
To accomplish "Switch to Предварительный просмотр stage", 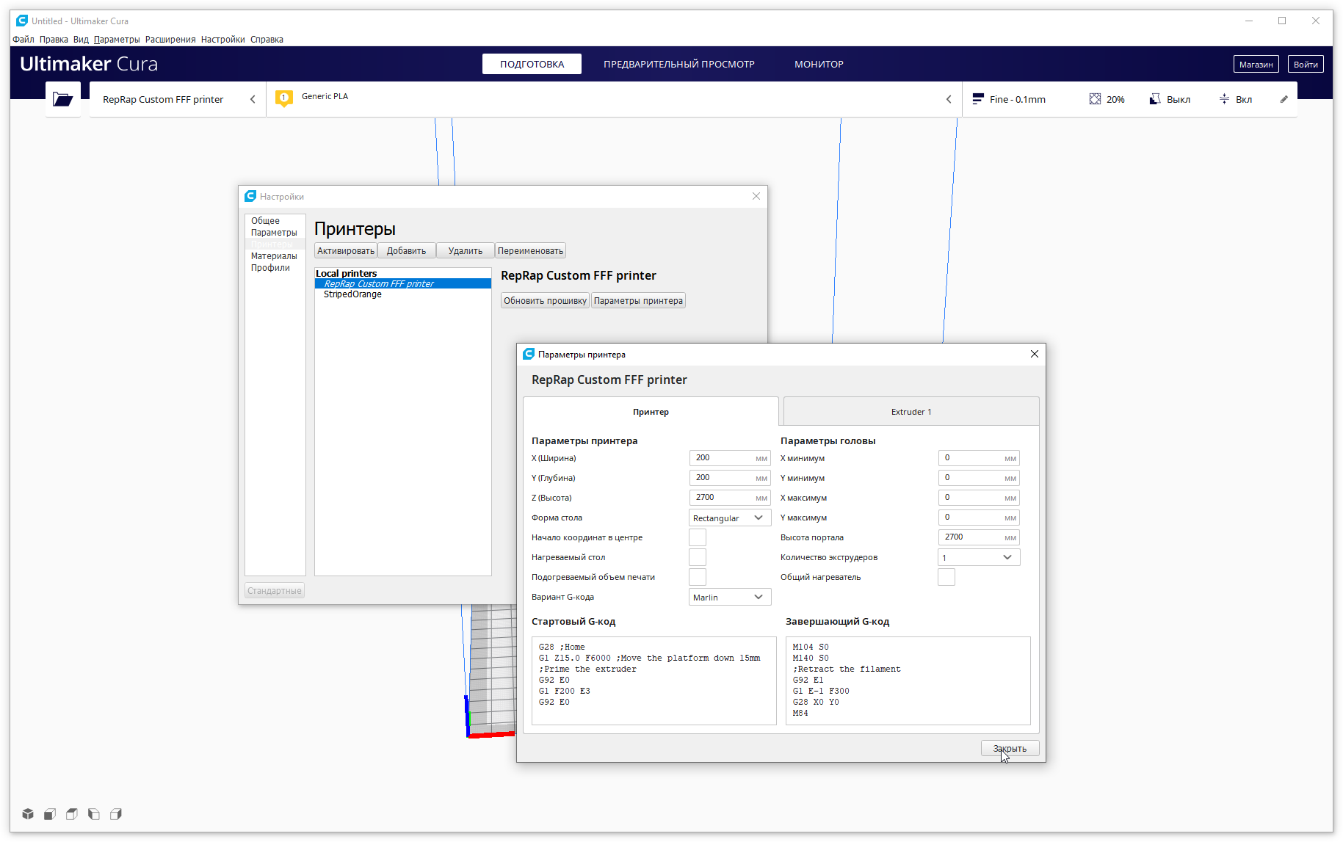I will point(679,64).
